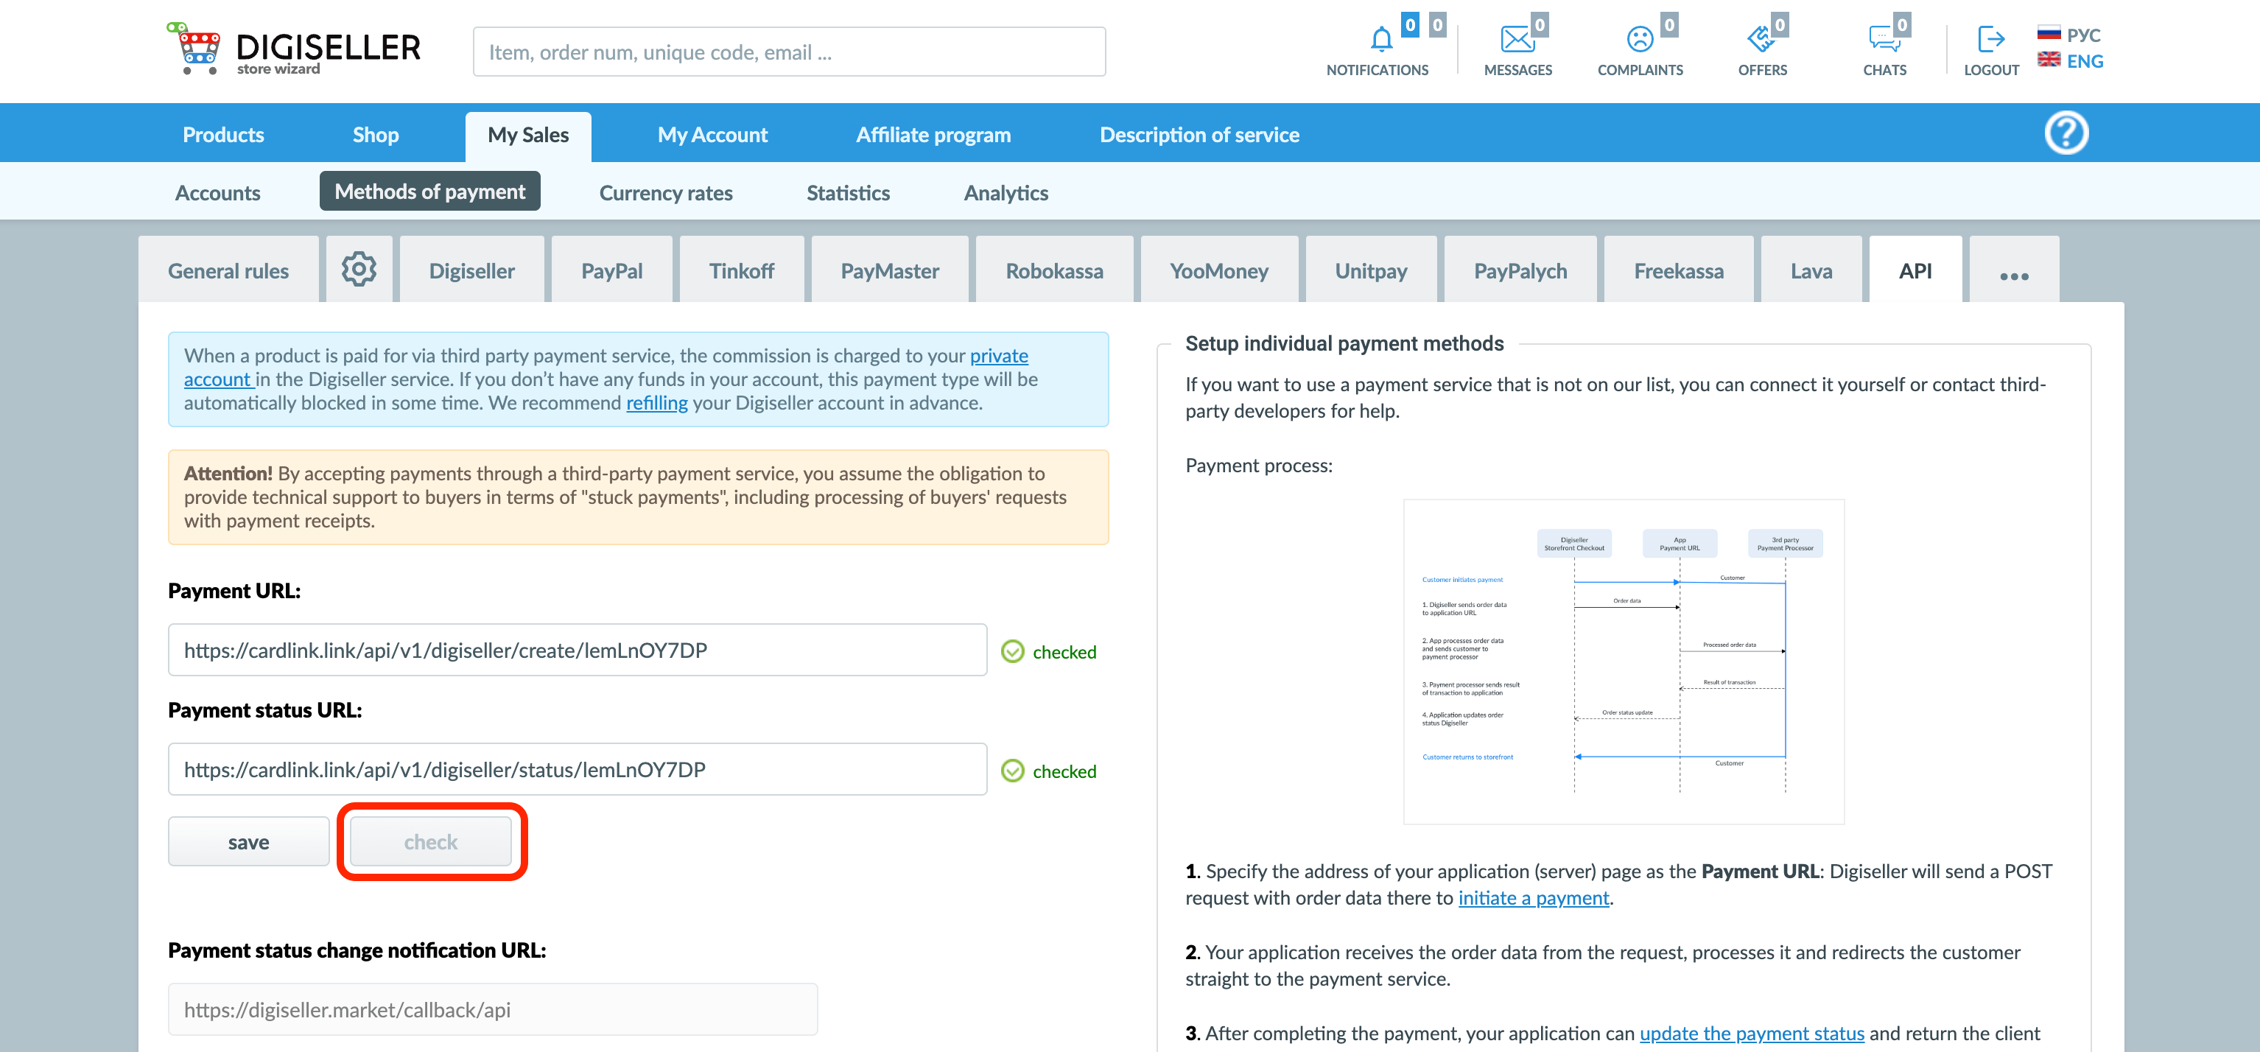
Task: Switch language to Russian (РУС)
Action: pos(2070,34)
